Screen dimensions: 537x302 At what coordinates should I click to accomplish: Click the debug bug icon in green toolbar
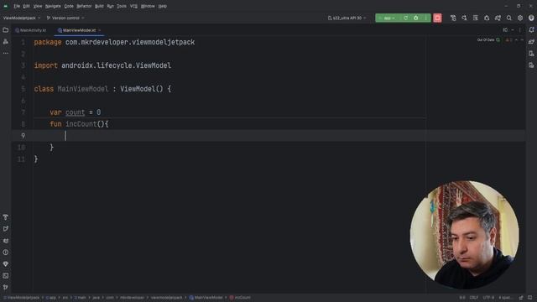[x=416, y=18]
